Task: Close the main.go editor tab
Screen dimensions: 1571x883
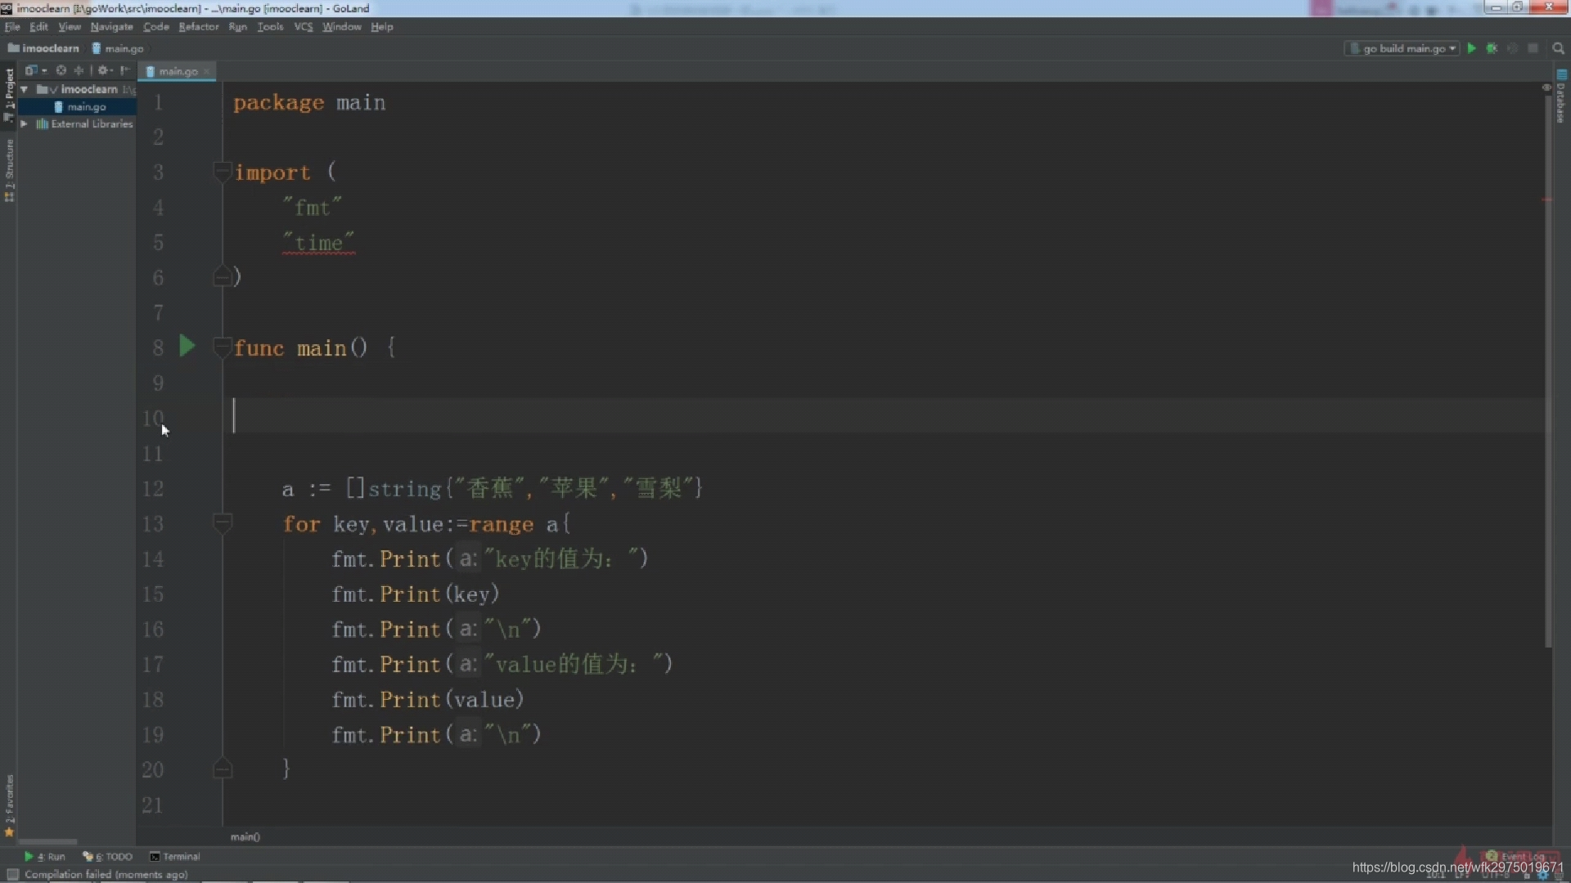Action: [x=206, y=72]
